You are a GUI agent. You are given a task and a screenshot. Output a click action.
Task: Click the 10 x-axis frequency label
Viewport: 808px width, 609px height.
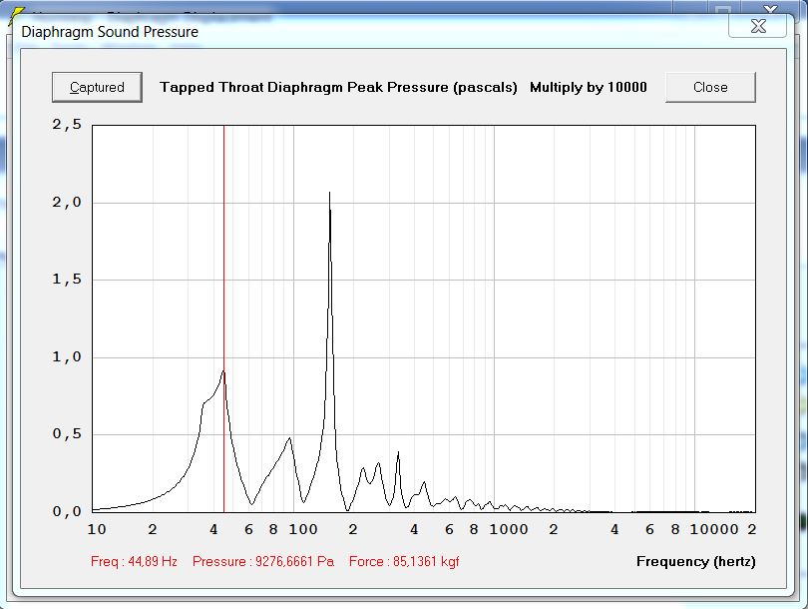coord(97,529)
